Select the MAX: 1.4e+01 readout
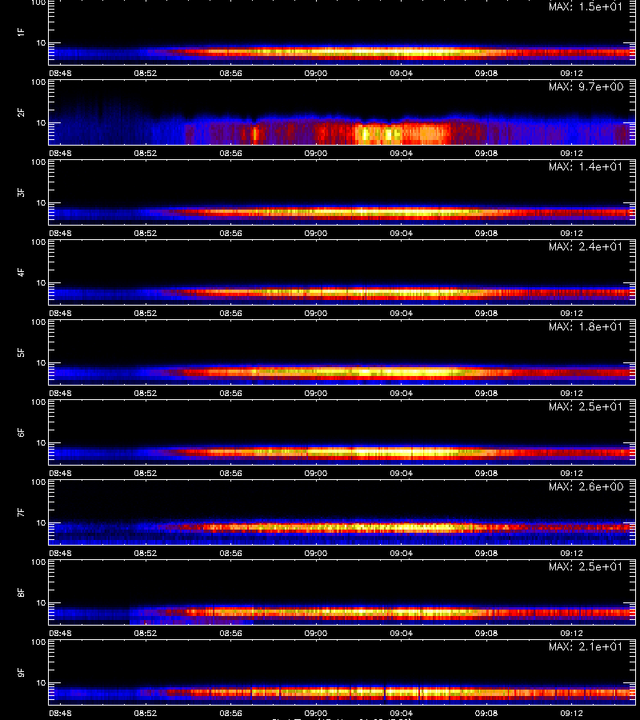The height and width of the screenshot is (720, 640). 586,166
